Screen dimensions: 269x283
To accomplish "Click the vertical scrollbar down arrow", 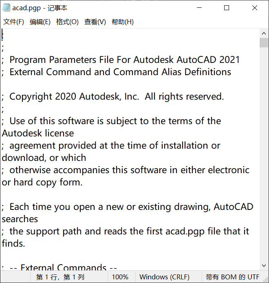I will [x=264, y=266].
